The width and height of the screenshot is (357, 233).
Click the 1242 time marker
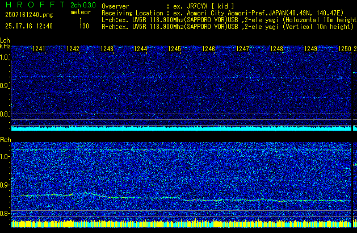[73, 49]
